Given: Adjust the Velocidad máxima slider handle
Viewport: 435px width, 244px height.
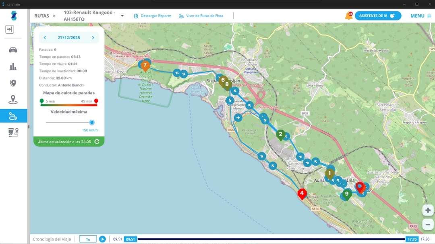Looking at the screenshot, I should [x=92, y=122].
